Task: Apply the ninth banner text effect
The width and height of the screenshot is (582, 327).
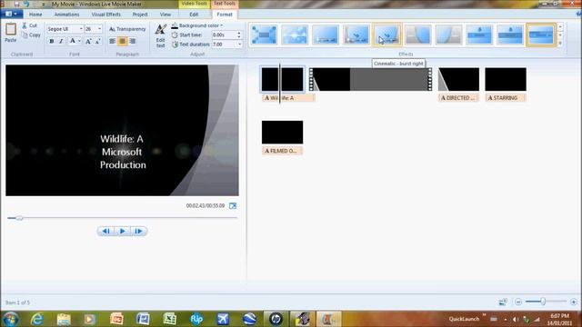Action: tap(510, 35)
